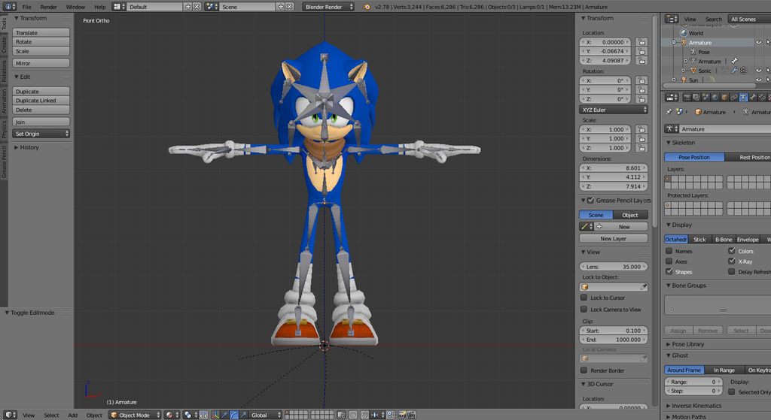Viewport: 771px width, 420px height.
Task: Click the pin icon in properties header
Action: pos(669,112)
